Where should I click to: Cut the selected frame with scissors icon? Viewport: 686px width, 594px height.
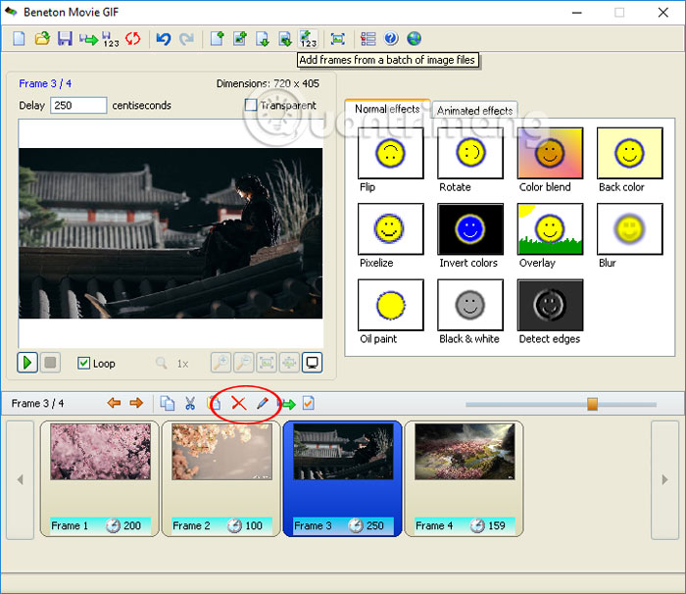click(190, 403)
